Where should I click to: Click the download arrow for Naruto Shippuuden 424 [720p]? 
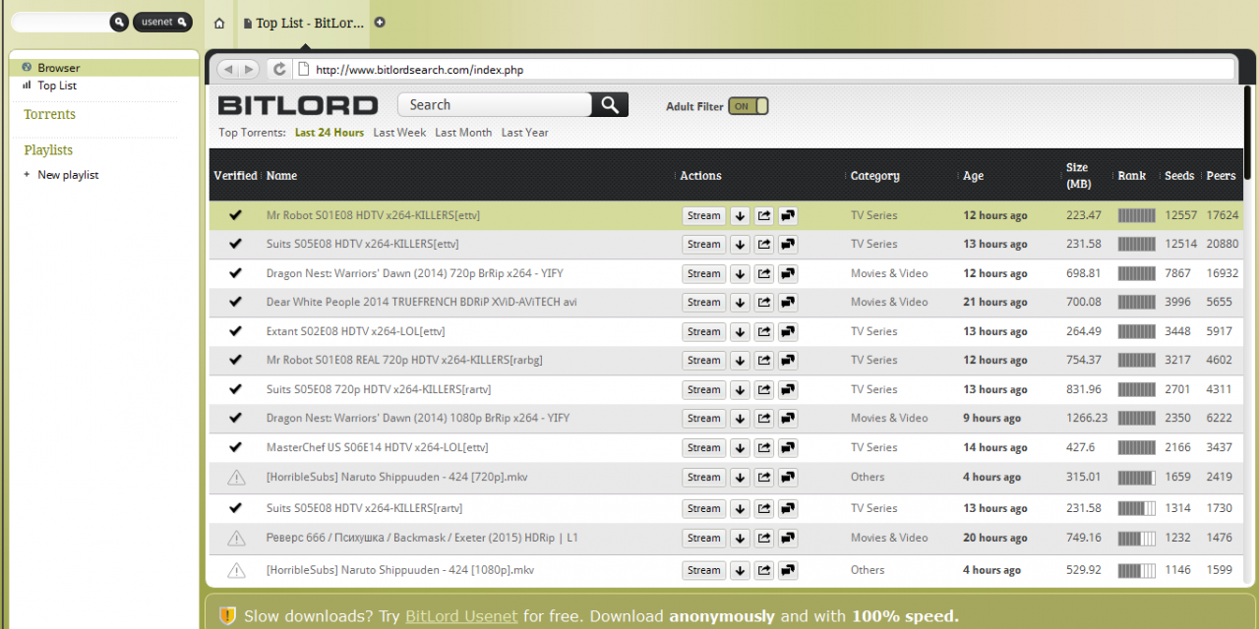click(x=740, y=478)
